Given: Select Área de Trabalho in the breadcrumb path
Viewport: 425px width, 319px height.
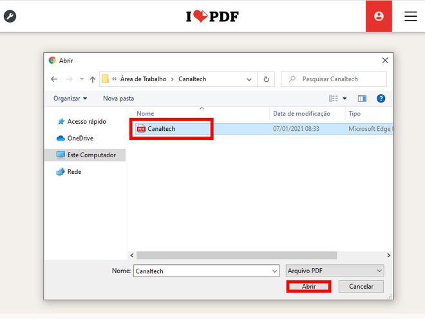Looking at the screenshot, I should click(143, 79).
